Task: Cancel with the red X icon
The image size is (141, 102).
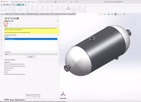Action: 8,23
